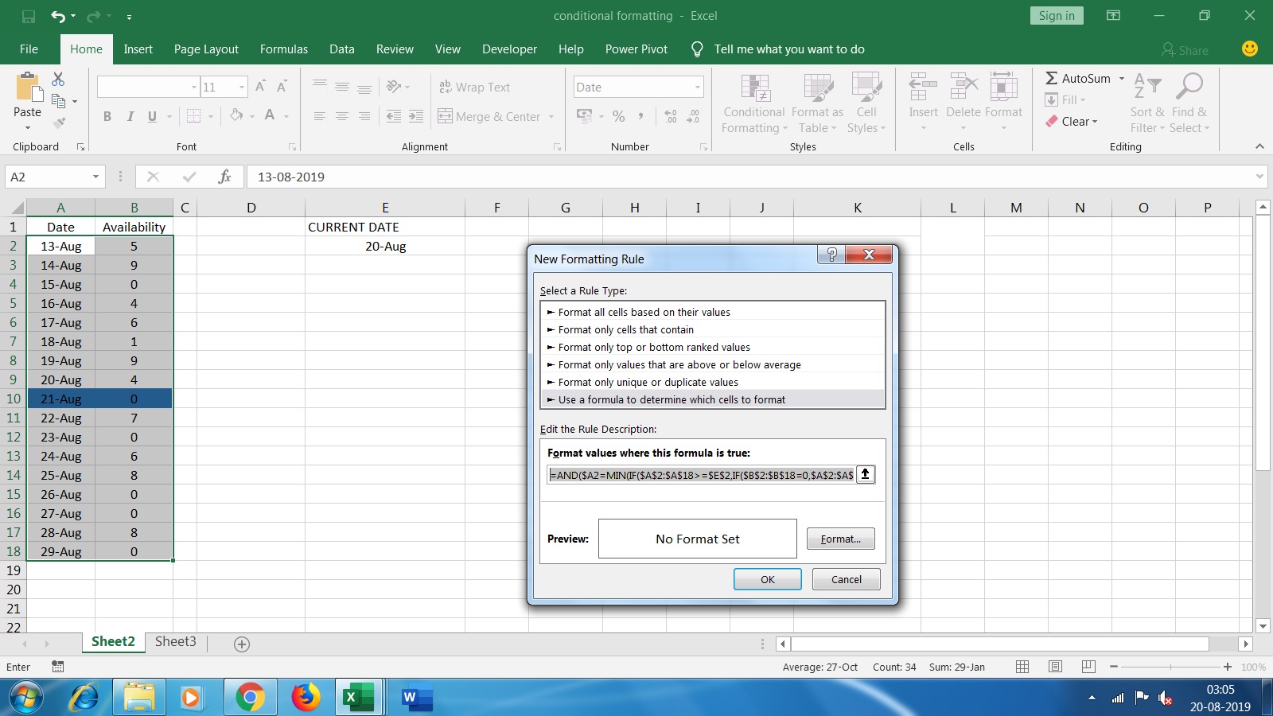The height and width of the screenshot is (716, 1273).
Task: Click inside the formula rule input field
Action: point(700,474)
